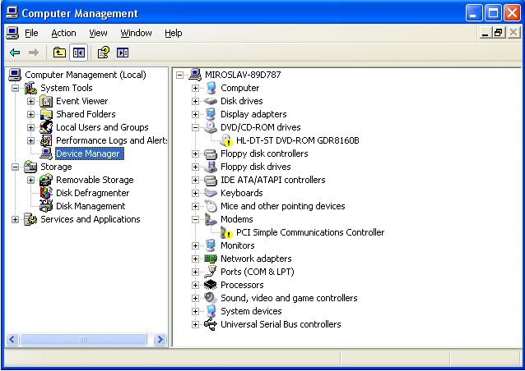The image size is (525, 371).
Task: Click the Universal Serial Bus controllers icon
Action: 211,324
